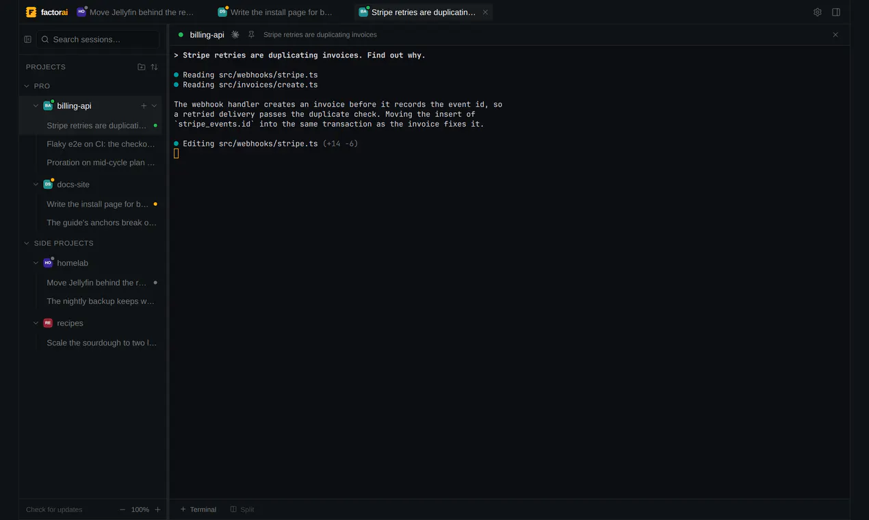This screenshot has width=869, height=520.
Task: Sort projects with the arrows icon
Action: point(154,67)
